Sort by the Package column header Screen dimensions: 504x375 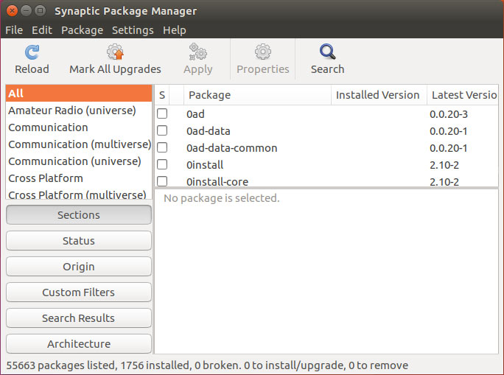click(x=257, y=95)
